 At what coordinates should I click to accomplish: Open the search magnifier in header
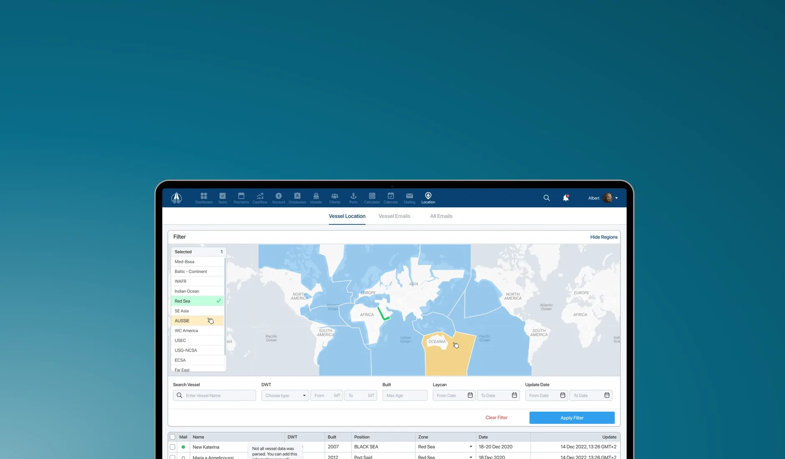tap(547, 198)
